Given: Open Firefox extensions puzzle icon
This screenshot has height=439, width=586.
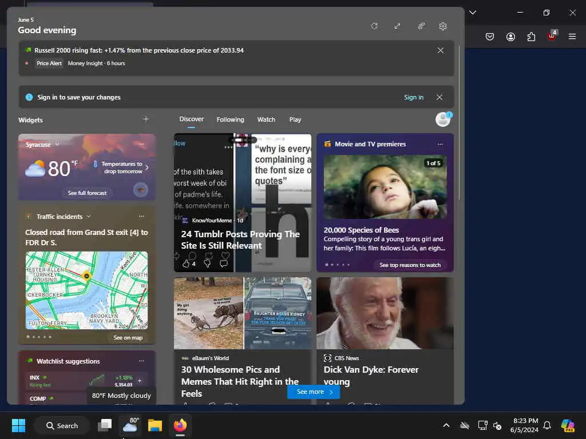Looking at the screenshot, I should 531,37.
